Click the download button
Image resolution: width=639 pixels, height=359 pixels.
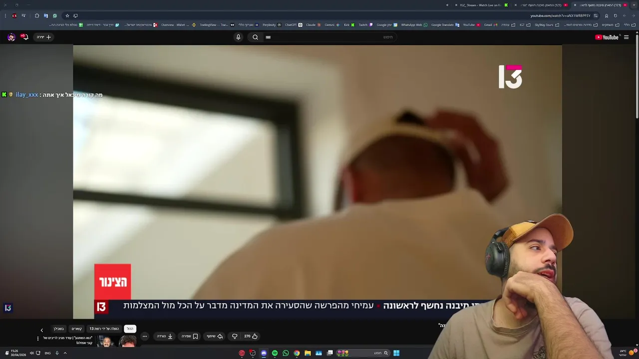tap(165, 336)
